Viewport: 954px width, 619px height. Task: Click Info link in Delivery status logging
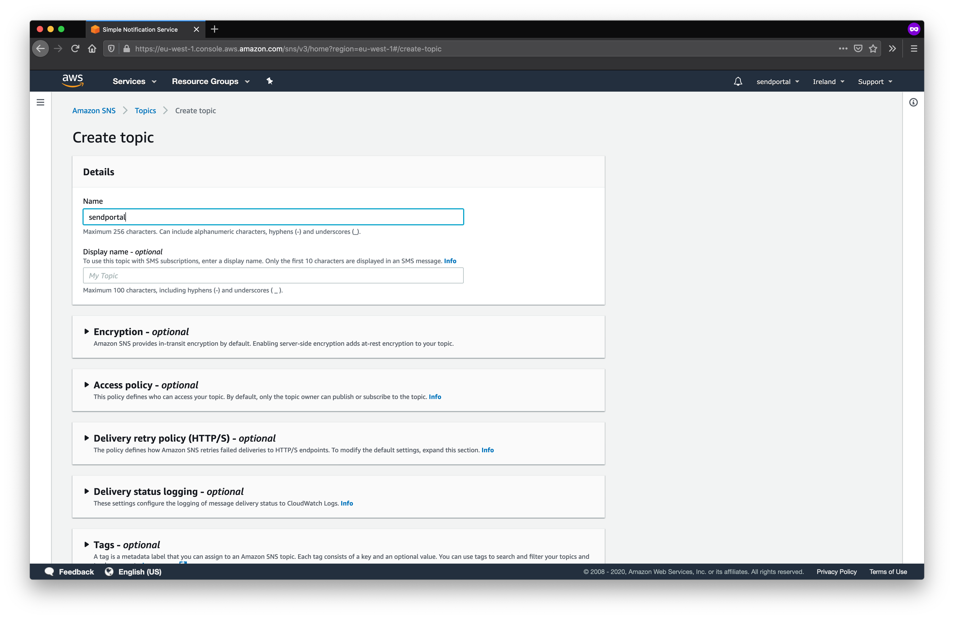coord(347,503)
